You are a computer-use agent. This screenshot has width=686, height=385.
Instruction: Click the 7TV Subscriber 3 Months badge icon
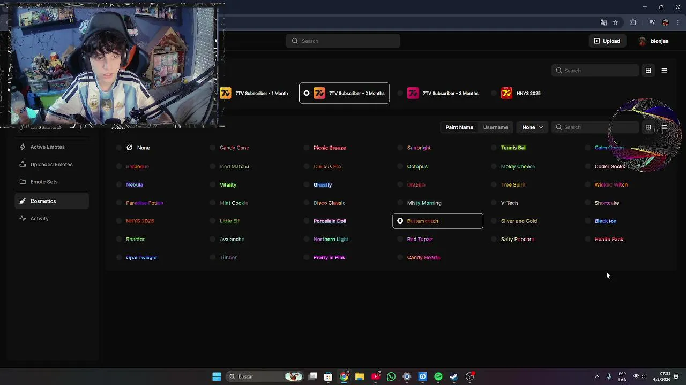pos(413,93)
